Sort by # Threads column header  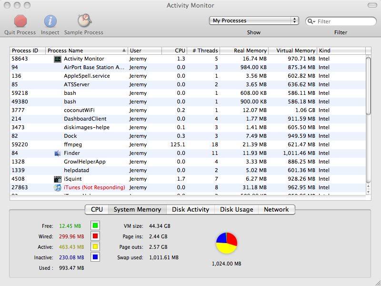point(203,51)
